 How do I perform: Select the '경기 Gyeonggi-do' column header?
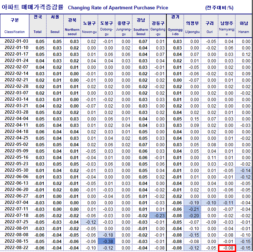click(175, 26)
